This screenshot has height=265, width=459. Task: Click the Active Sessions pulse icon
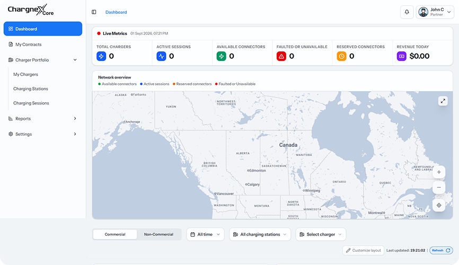click(x=161, y=56)
